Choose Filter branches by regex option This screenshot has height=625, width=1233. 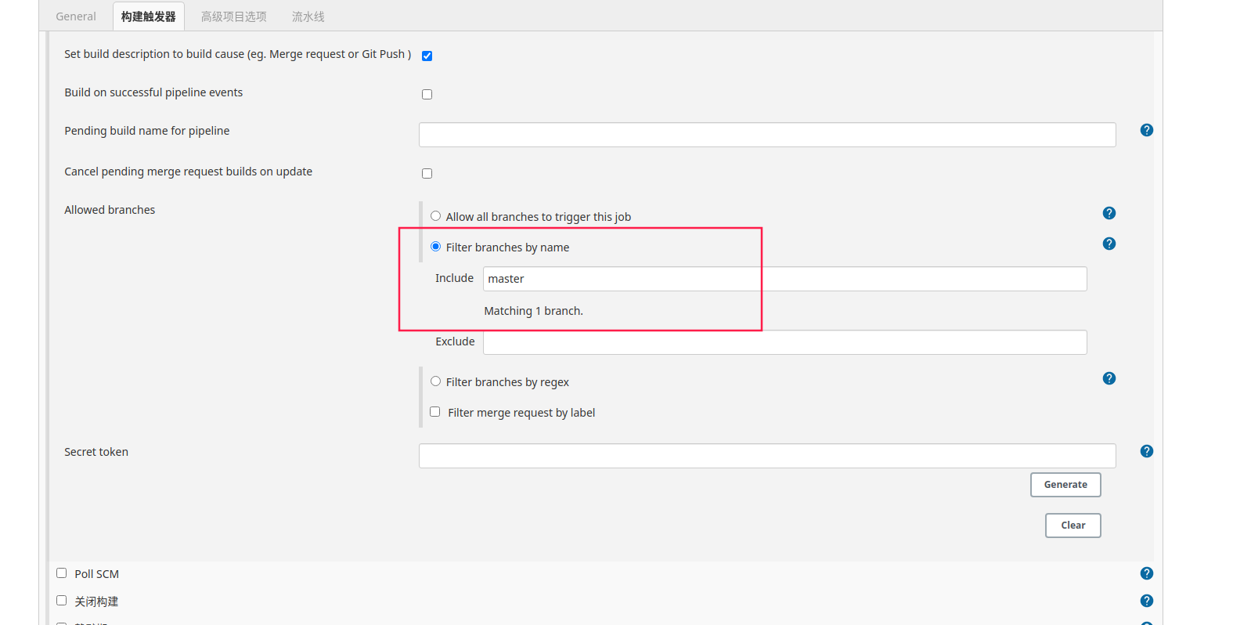(435, 381)
